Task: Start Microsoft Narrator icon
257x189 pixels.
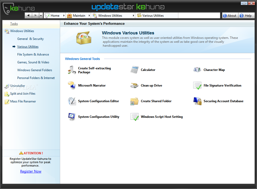Action: pyautogui.click(x=72, y=86)
